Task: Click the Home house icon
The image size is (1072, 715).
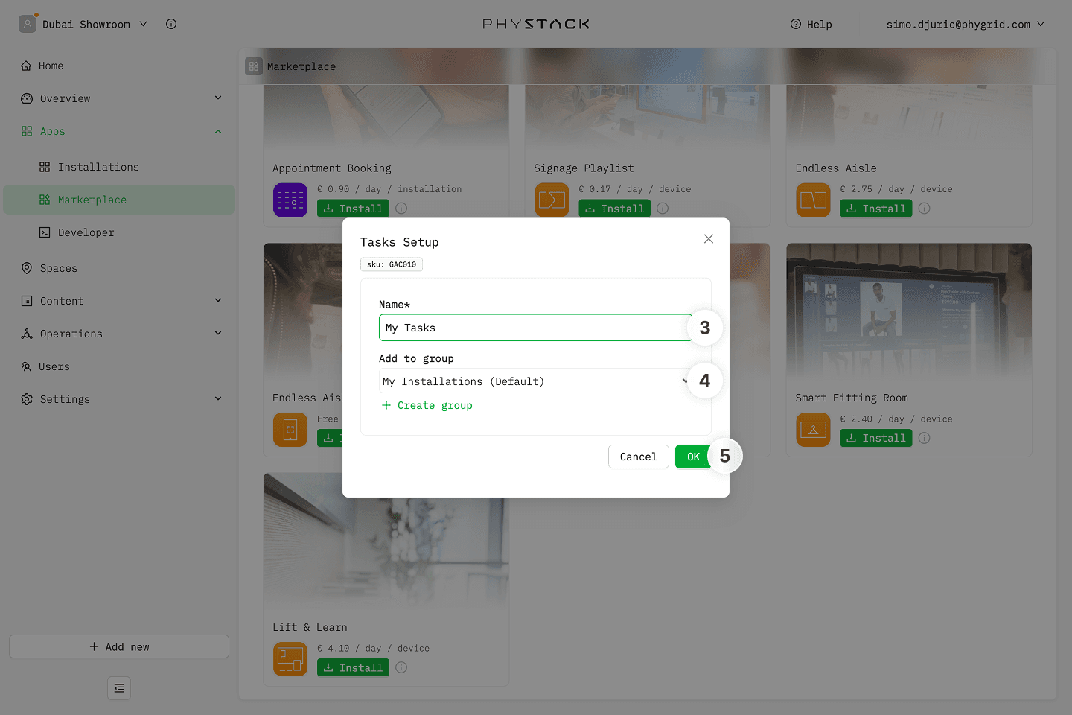Action: pyautogui.click(x=26, y=66)
